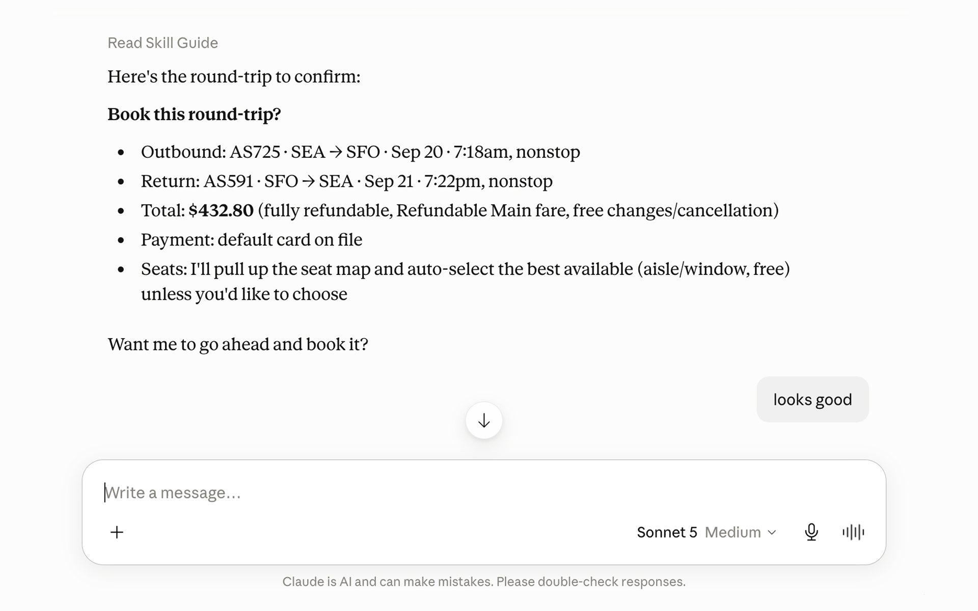978x611 pixels.
Task: Click the bold $432.80 total price
Action: [x=221, y=210]
